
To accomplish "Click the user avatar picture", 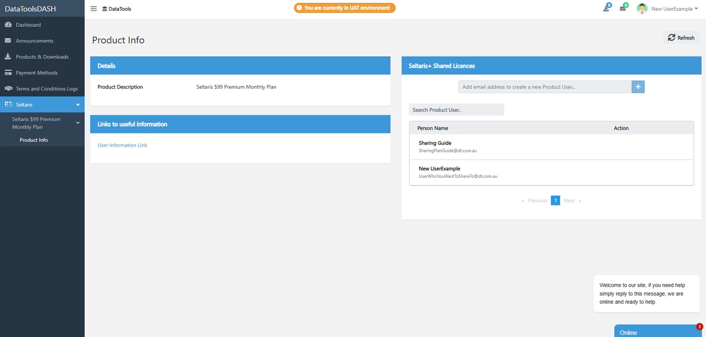I will pyautogui.click(x=641, y=9).
